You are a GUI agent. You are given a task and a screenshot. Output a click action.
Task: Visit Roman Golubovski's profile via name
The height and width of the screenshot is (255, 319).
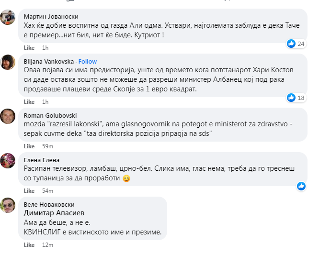point(50,115)
